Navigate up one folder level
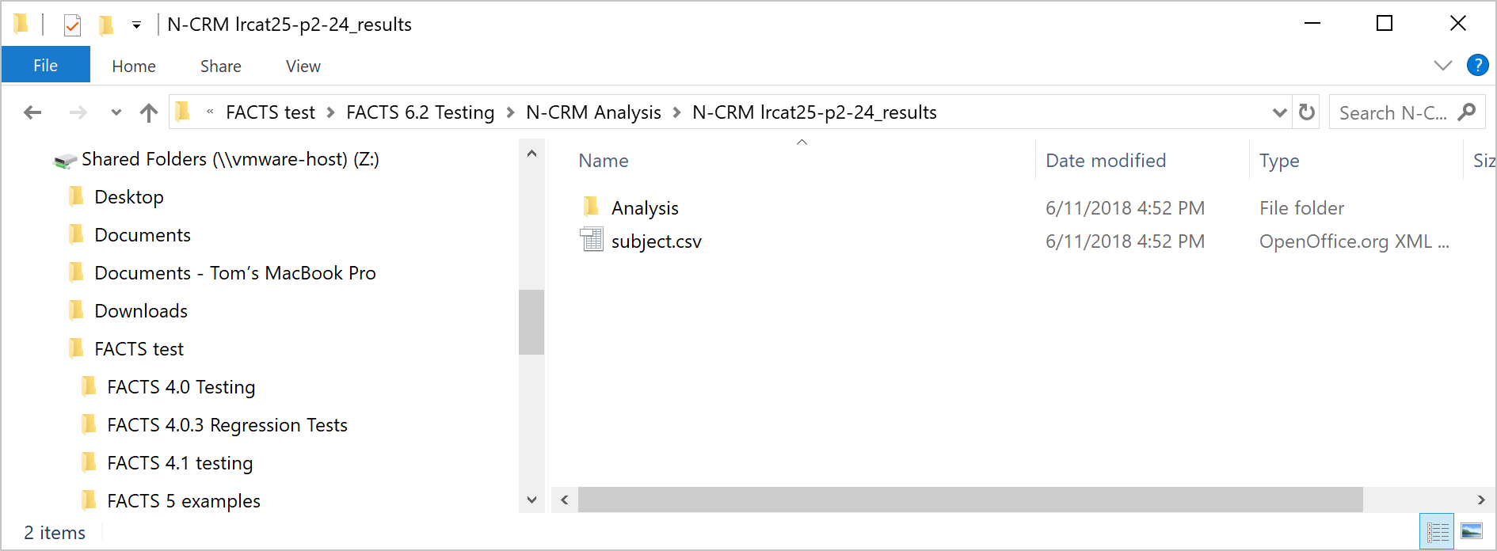 [x=149, y=112]
